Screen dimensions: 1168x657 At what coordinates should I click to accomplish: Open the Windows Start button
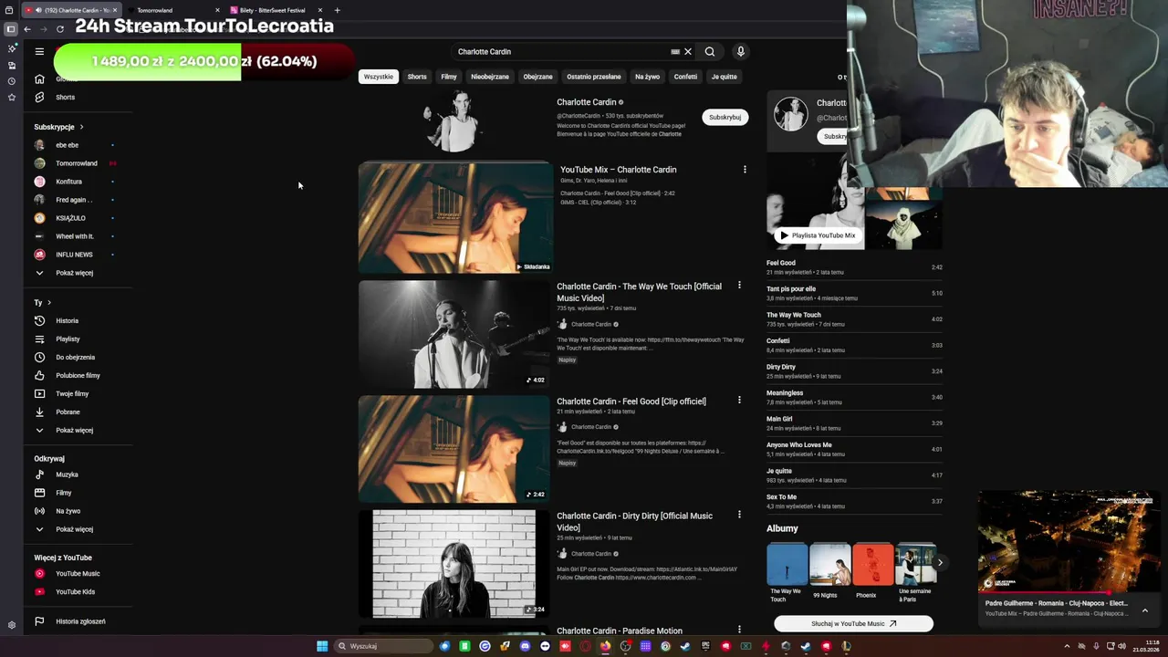point(322,646)
